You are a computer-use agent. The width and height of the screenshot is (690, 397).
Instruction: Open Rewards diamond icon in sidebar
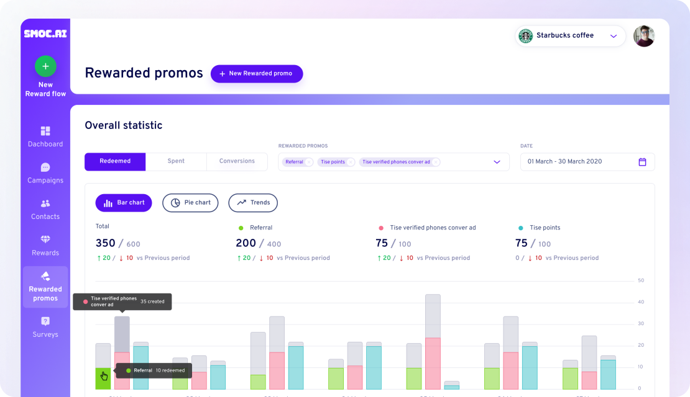[45, 239]
